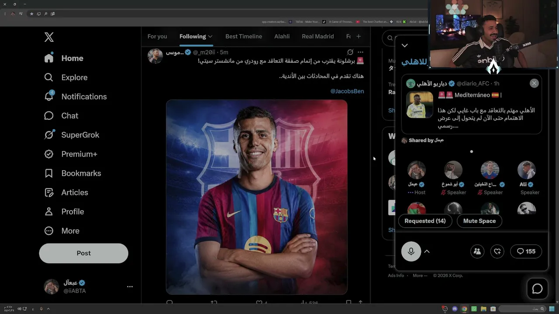This screenshot has height=314, width=559.
Task: Open the Discord icon in the taskbar
Action: click(455, 309)
